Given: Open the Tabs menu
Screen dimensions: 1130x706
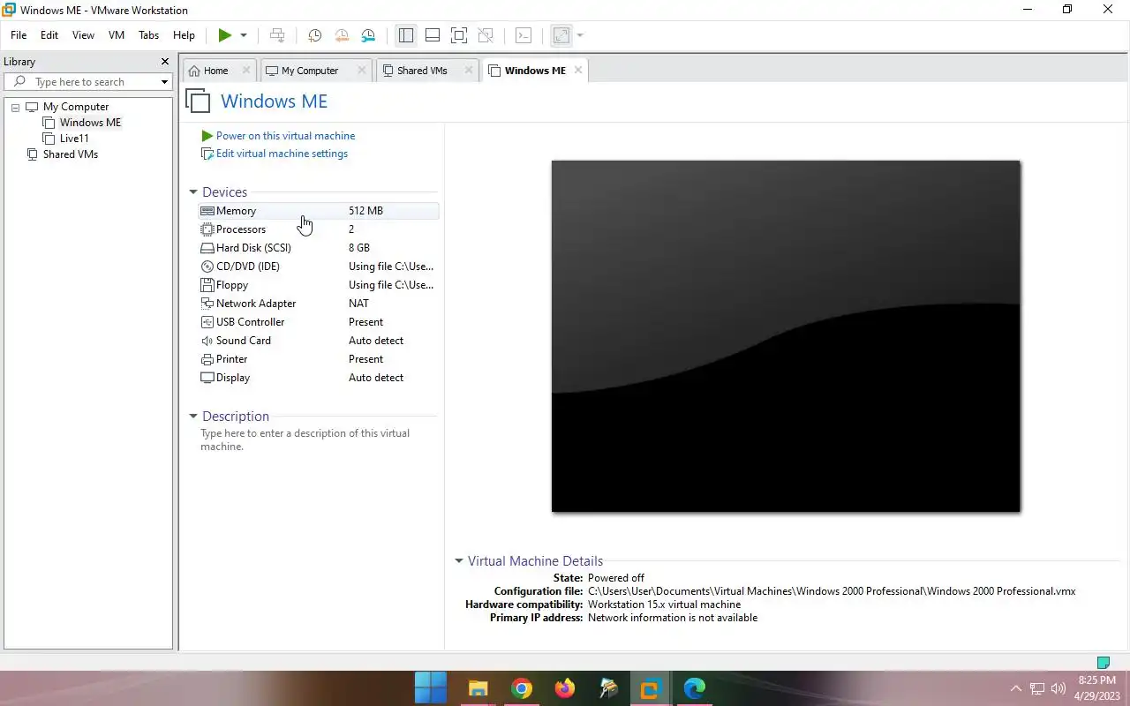Looking at the screenshot, I should [x=149, y=35].
